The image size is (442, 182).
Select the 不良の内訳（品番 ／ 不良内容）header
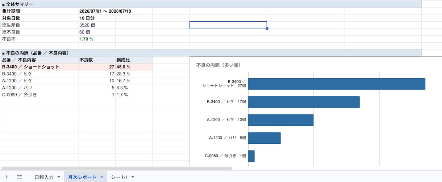[211, 53]
